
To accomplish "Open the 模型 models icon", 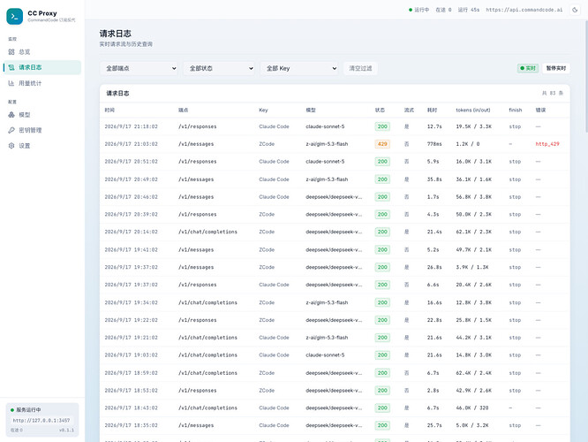I will pos(11,115).
